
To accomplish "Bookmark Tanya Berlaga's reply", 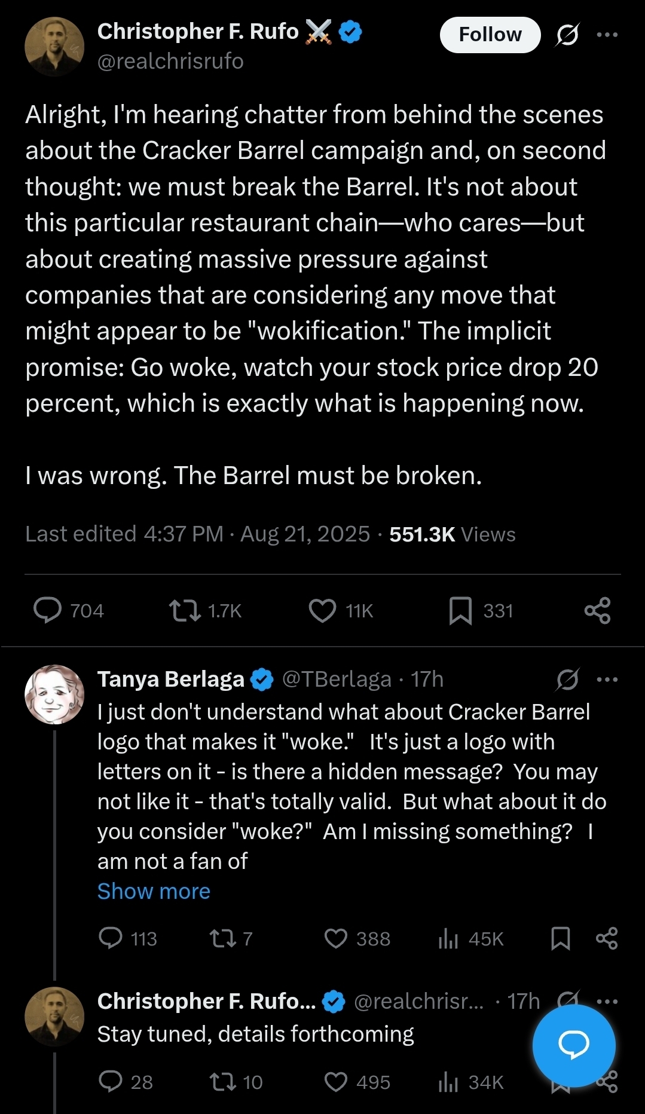I will [x=560, y=938].
